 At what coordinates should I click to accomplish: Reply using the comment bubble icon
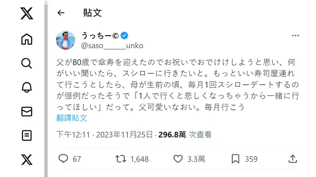(64, 159)
